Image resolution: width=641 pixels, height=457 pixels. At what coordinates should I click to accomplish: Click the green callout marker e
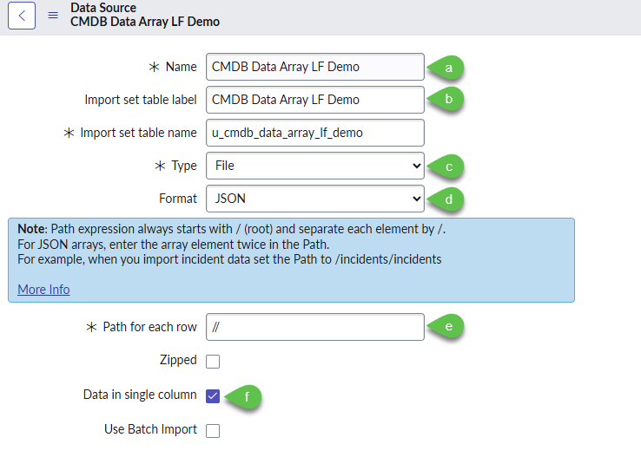(448, 327)
